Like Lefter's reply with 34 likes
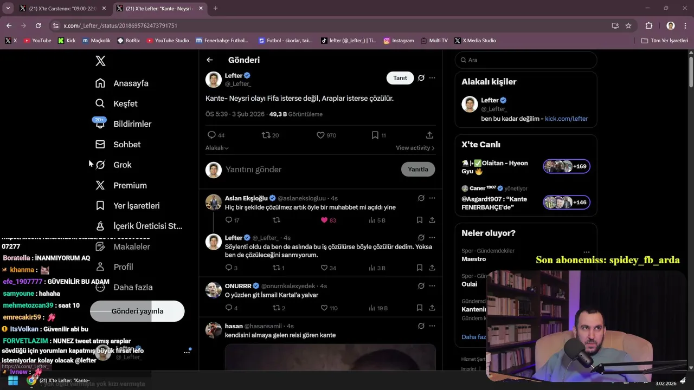 (329, 268)
